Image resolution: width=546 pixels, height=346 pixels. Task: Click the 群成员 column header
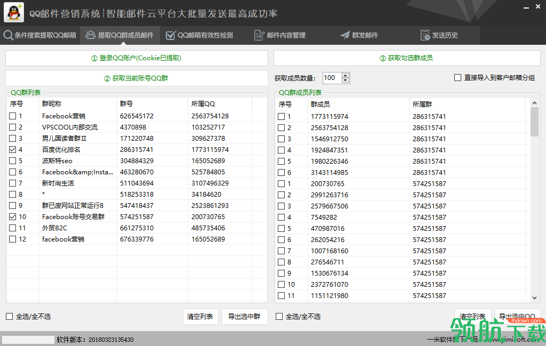pos(358,104)
